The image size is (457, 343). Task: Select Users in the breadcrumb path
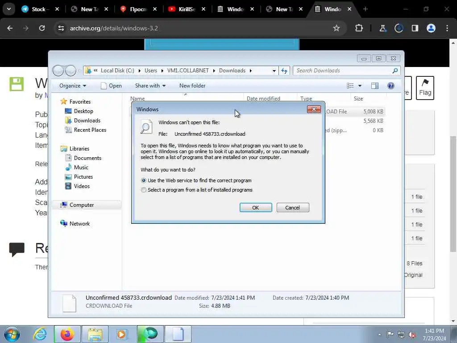pyautogui.click(x=151, y=71)
